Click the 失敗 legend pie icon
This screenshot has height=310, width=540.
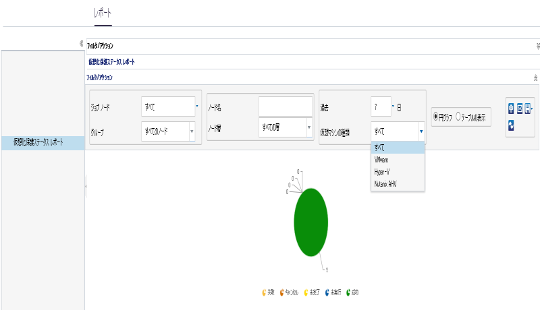pyautogui.click(x=264, y=292)
